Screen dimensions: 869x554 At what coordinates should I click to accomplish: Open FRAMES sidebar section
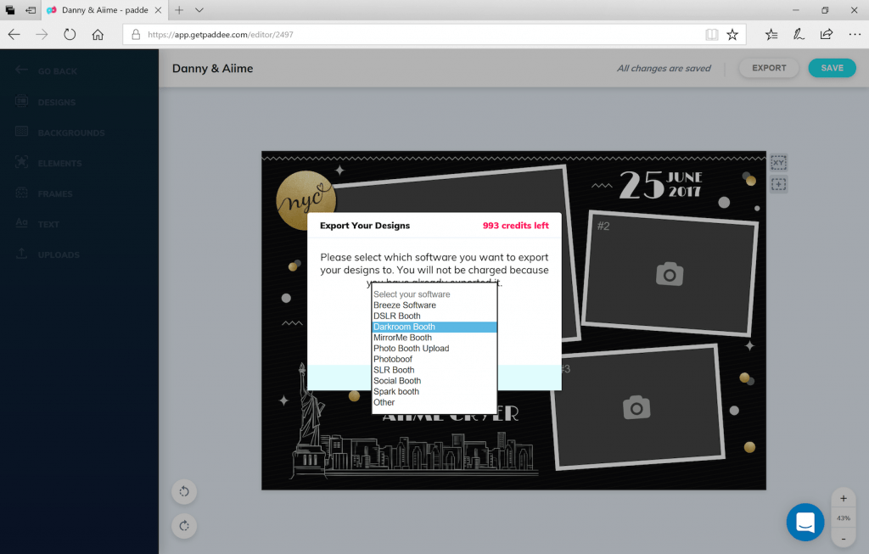(44, 193)
